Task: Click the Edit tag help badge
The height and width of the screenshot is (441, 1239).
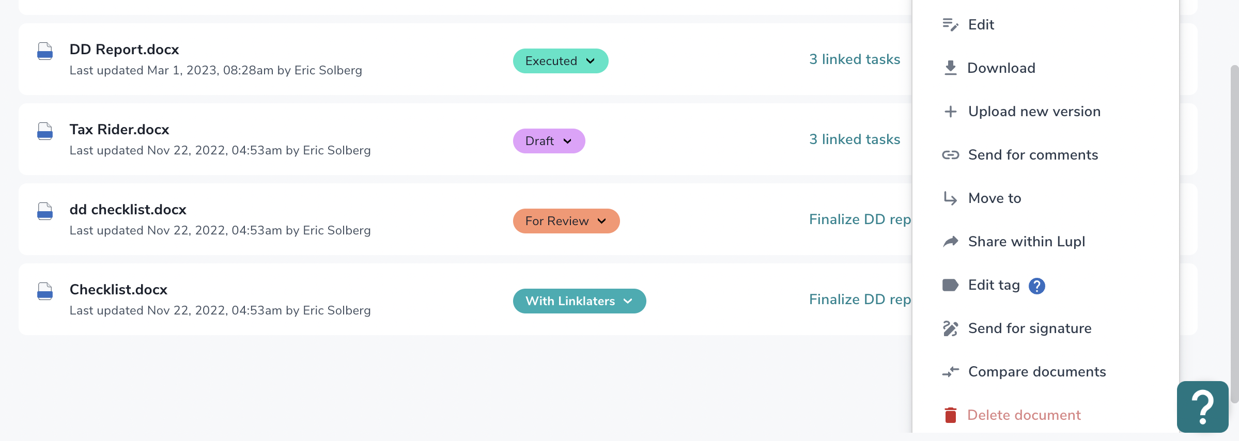Action: pos(1036,286)
